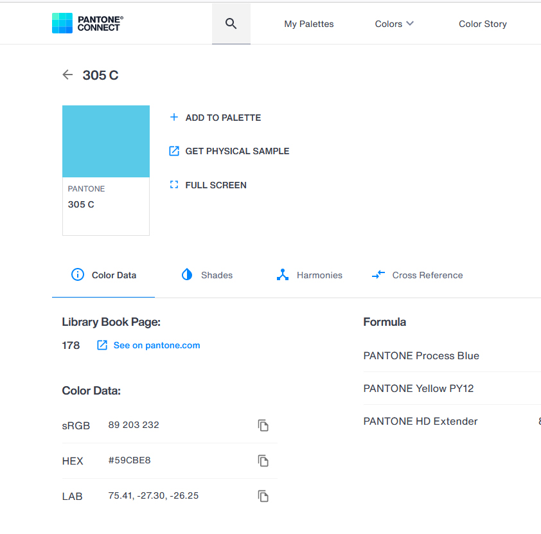Click the LAB label

click(72, 496)
